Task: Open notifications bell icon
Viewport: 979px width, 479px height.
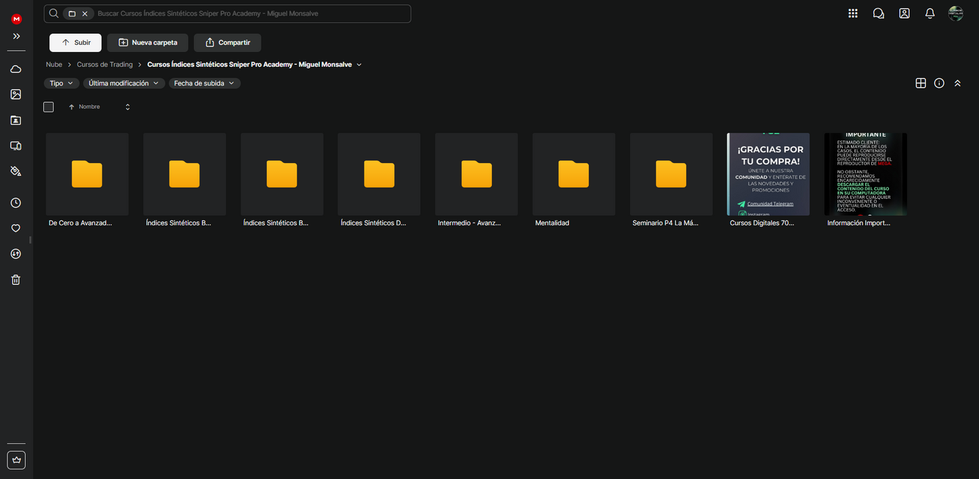Action: (x=930, y=14)
